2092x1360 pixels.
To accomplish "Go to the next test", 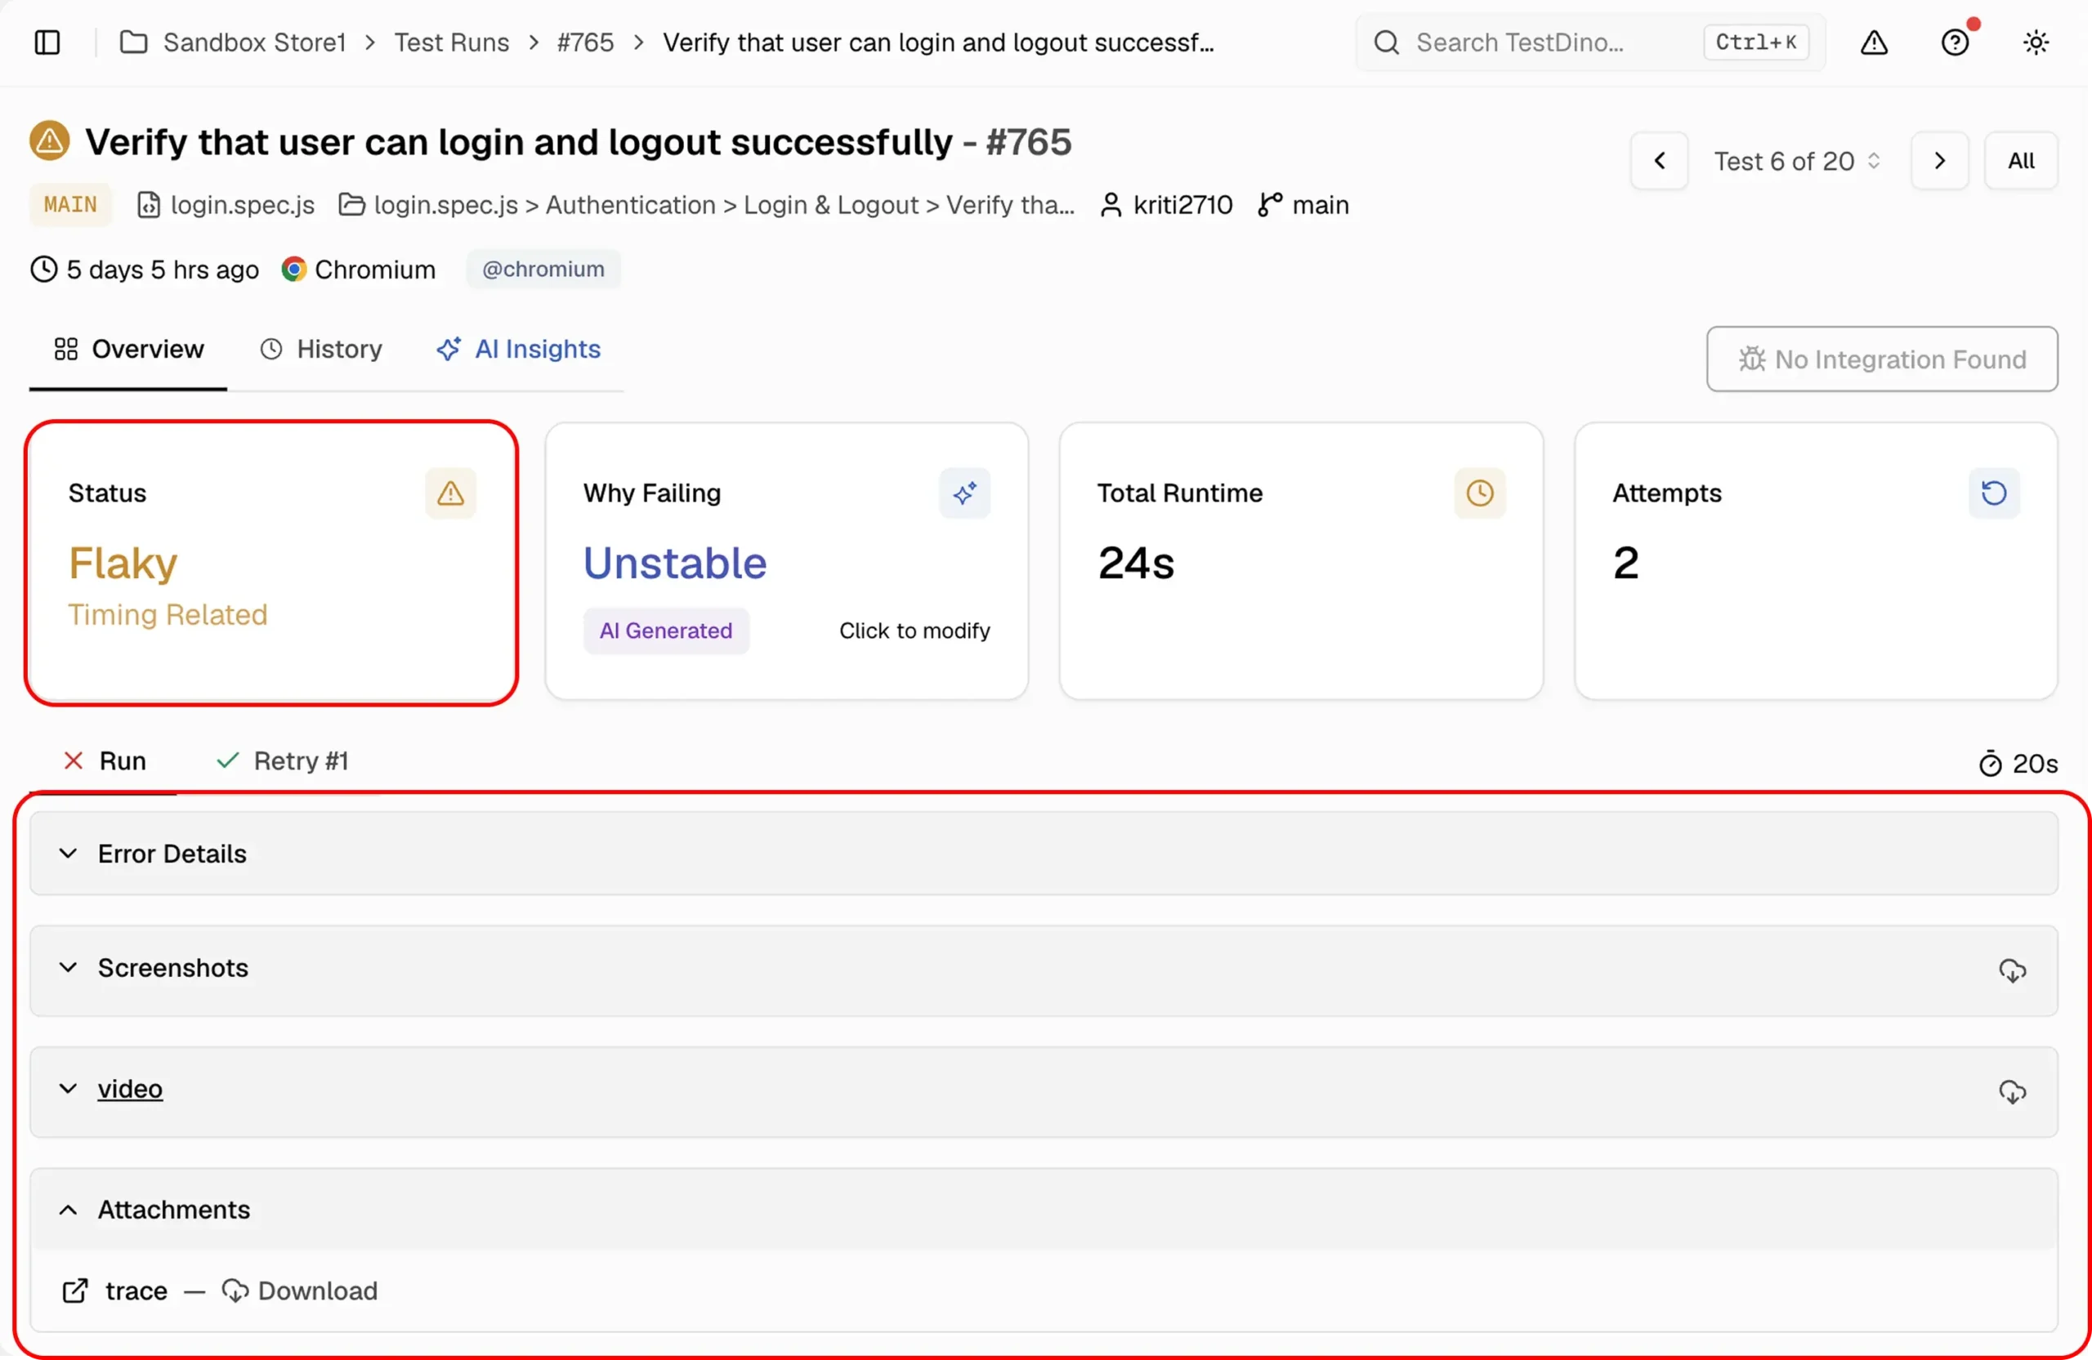I will tap(1939, 161).
